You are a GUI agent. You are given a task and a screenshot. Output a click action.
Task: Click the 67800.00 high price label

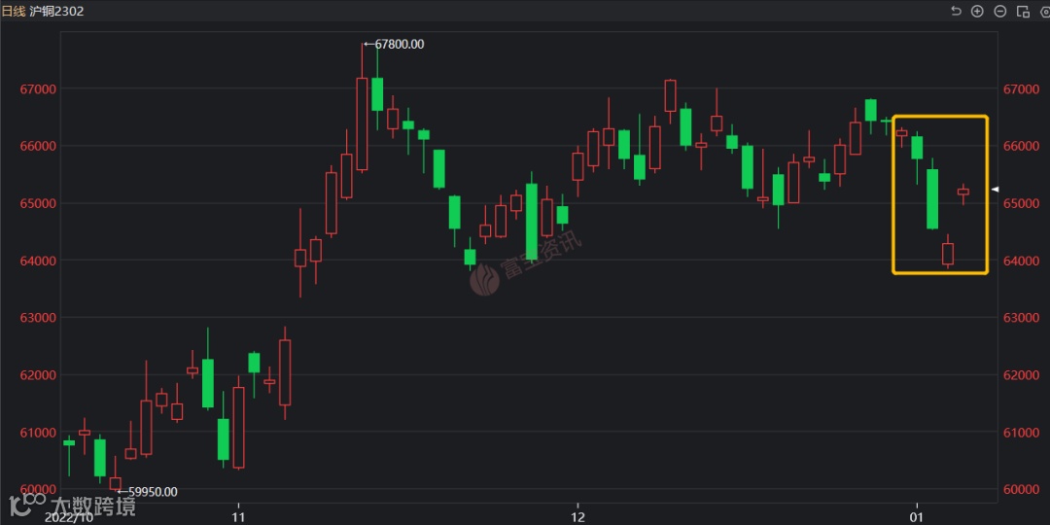(400, 44)
